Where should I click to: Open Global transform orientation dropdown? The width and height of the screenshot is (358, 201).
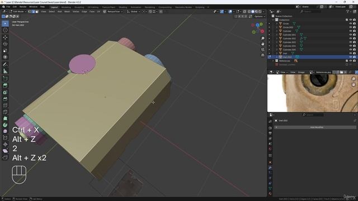[134, 11]
